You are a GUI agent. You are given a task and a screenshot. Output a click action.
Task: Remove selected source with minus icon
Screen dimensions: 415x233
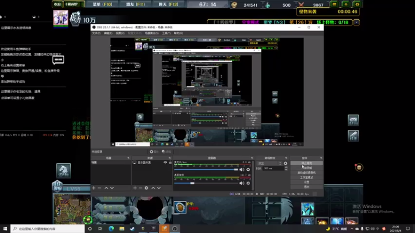141,188
